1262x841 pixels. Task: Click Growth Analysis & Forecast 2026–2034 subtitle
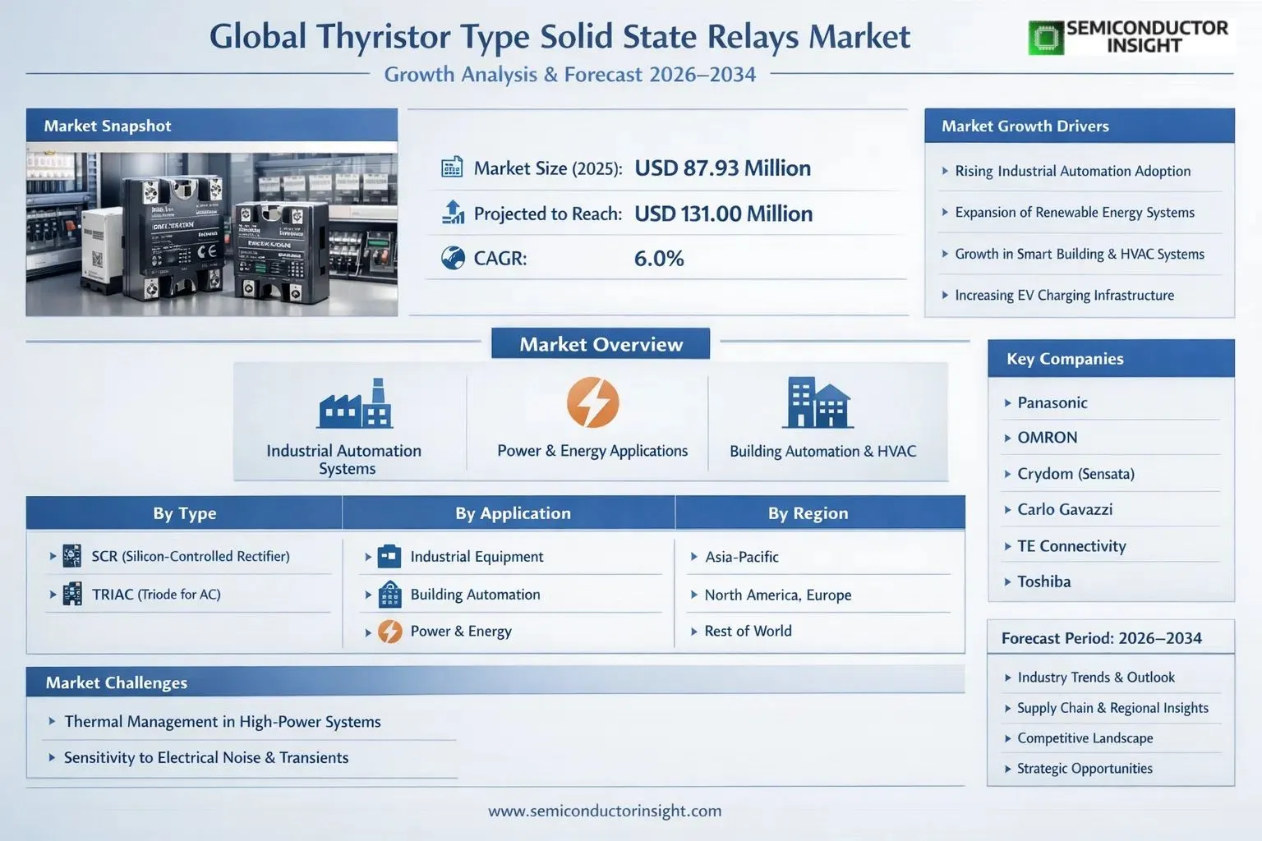click(x=570, y=74)
